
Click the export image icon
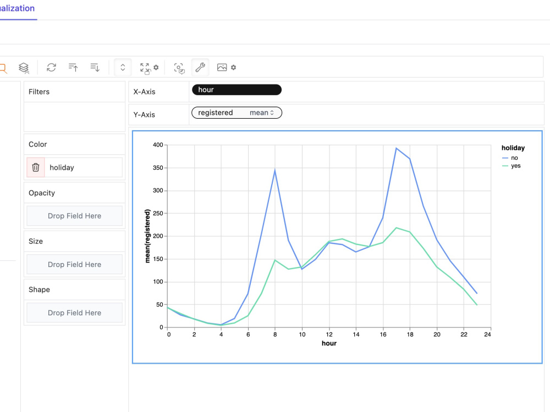[x=222, y=67]
